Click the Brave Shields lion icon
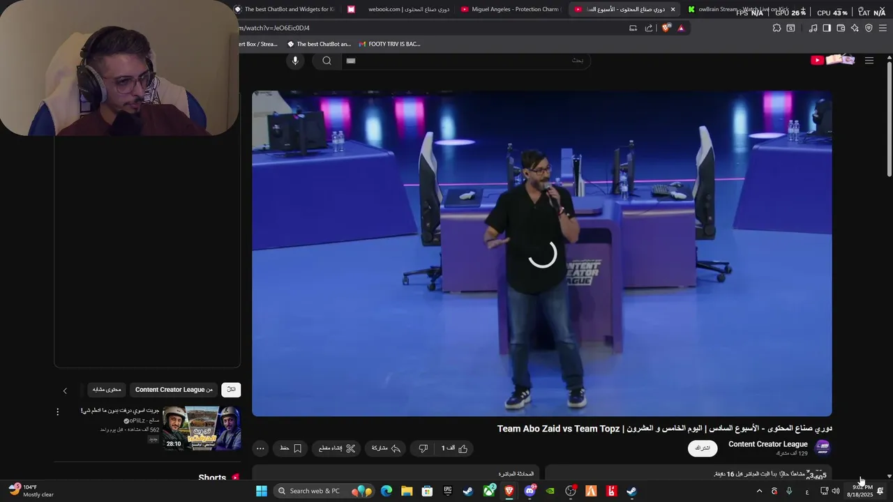893x502 pixels. coord(666,28)
